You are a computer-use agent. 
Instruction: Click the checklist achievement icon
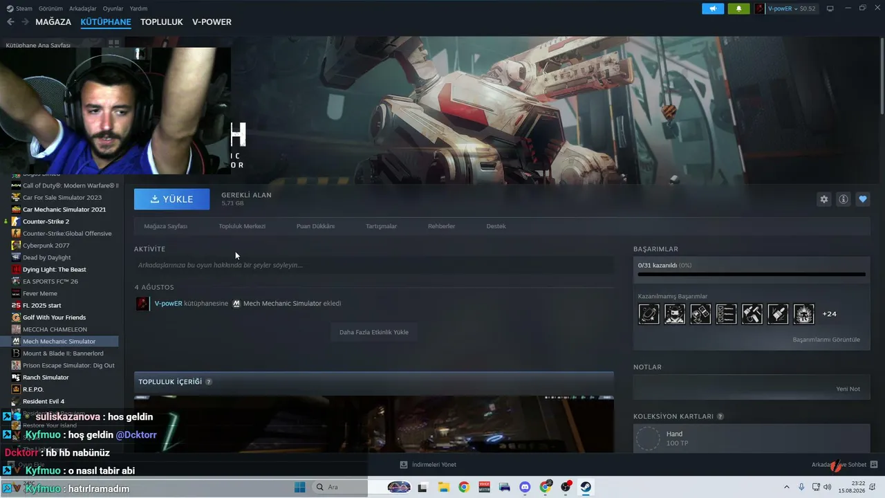(726, 314)
